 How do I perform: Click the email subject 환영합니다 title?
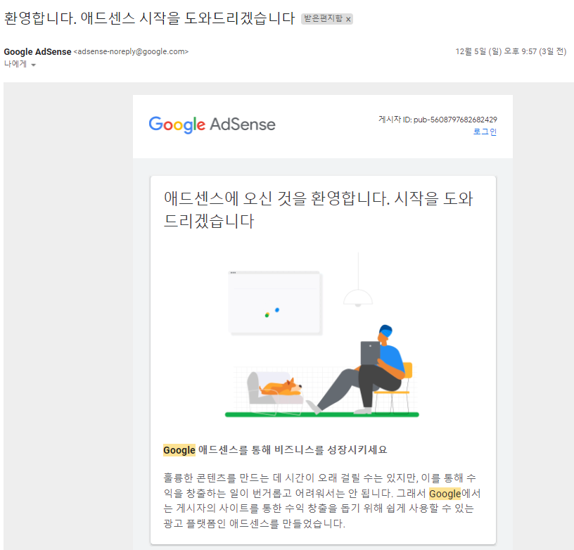click(149, 18)
